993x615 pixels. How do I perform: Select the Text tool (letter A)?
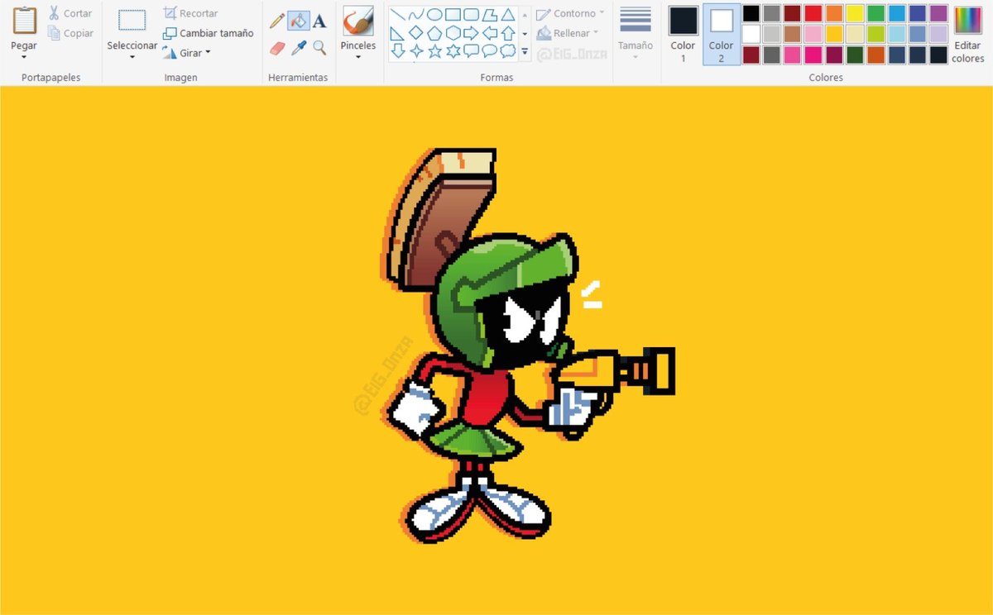pos(319,21)
